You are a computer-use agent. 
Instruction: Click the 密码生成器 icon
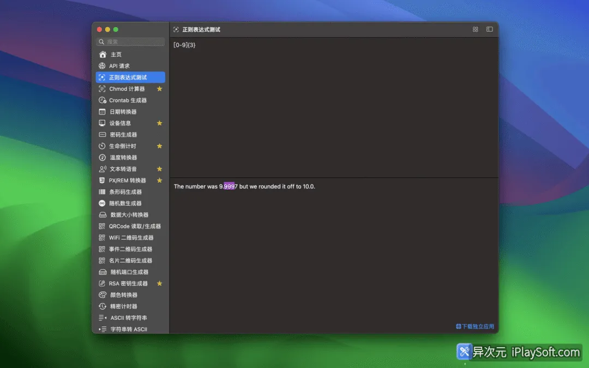click(102, 135)
